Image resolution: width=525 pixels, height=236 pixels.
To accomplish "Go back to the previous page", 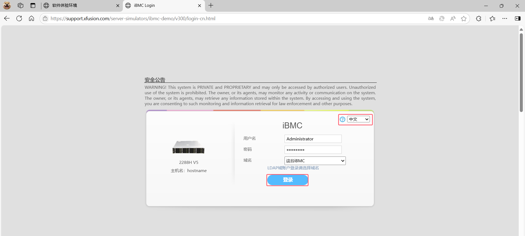I will tap(7, 18).
